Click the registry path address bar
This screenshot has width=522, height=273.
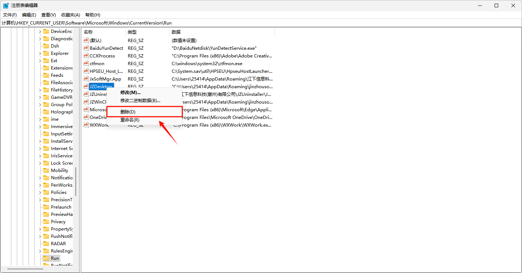point(261,23)
